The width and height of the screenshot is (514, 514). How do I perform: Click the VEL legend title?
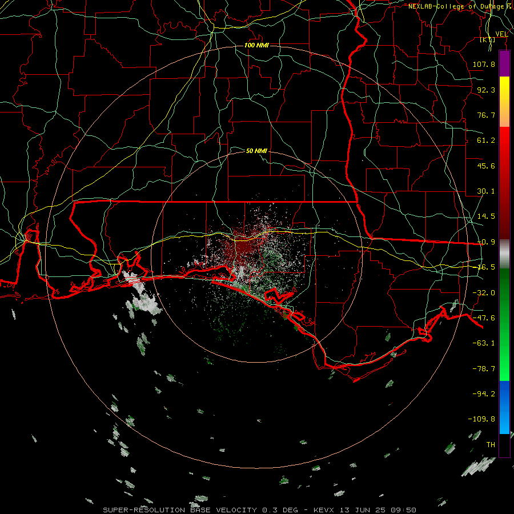click(501, 34)
